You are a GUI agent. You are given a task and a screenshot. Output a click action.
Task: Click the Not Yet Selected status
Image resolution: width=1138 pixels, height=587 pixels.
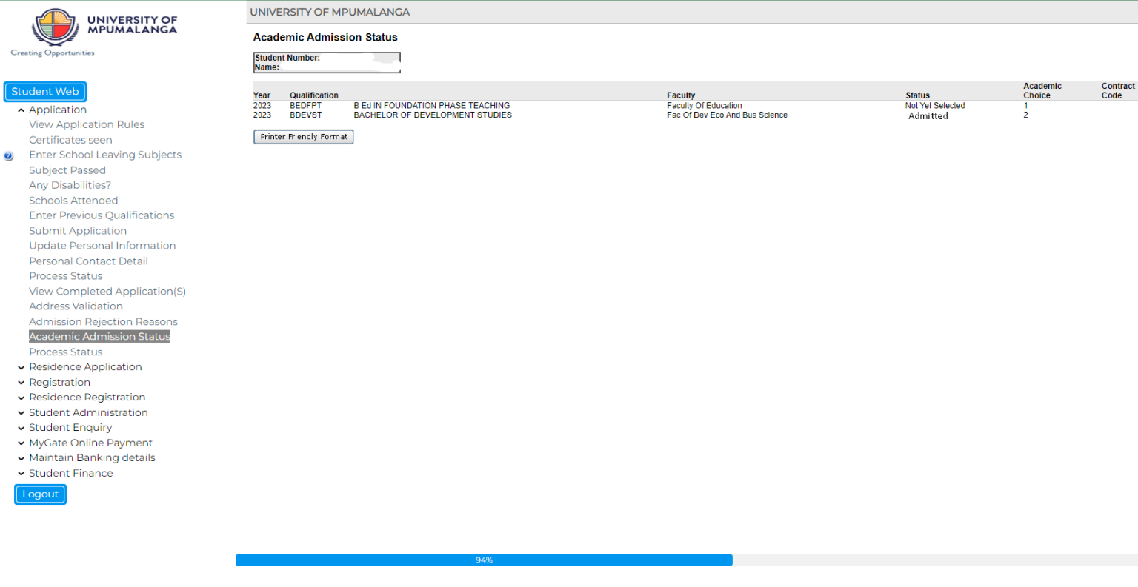pyautogui.click(x=935, y=106)
